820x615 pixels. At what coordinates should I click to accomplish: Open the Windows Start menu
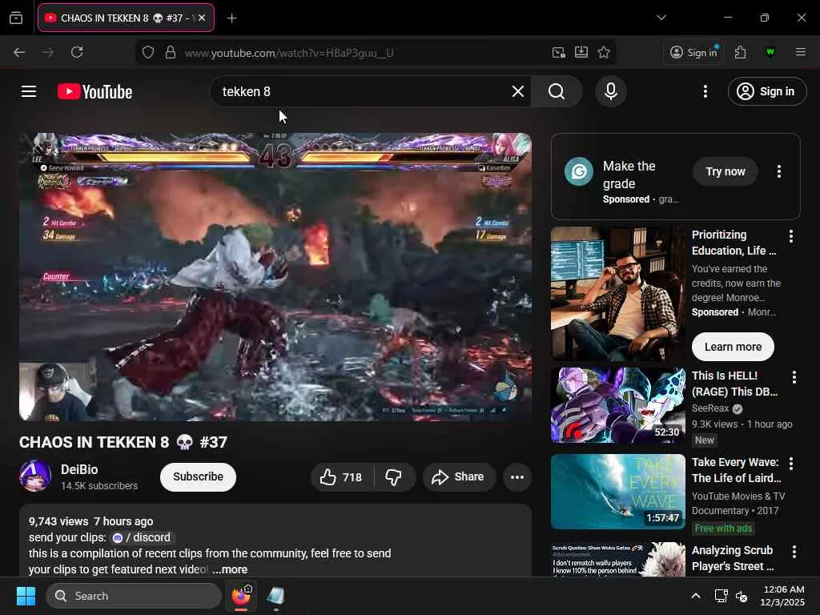[26, 596]
